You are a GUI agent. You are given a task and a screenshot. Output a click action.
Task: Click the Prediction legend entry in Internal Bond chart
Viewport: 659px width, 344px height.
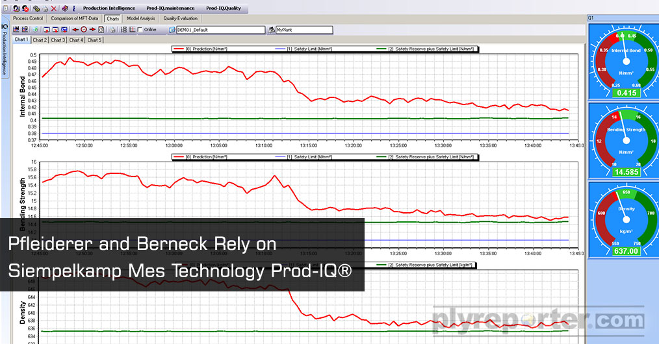[x=200, y=49]
